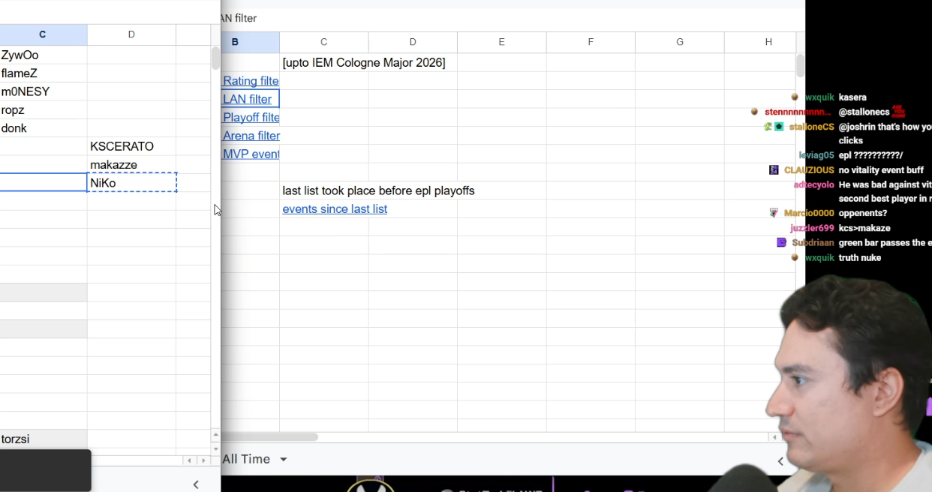This screenshot has height=492, width=932.
Task: Select column D header in the right sheet
Action: 413,42
